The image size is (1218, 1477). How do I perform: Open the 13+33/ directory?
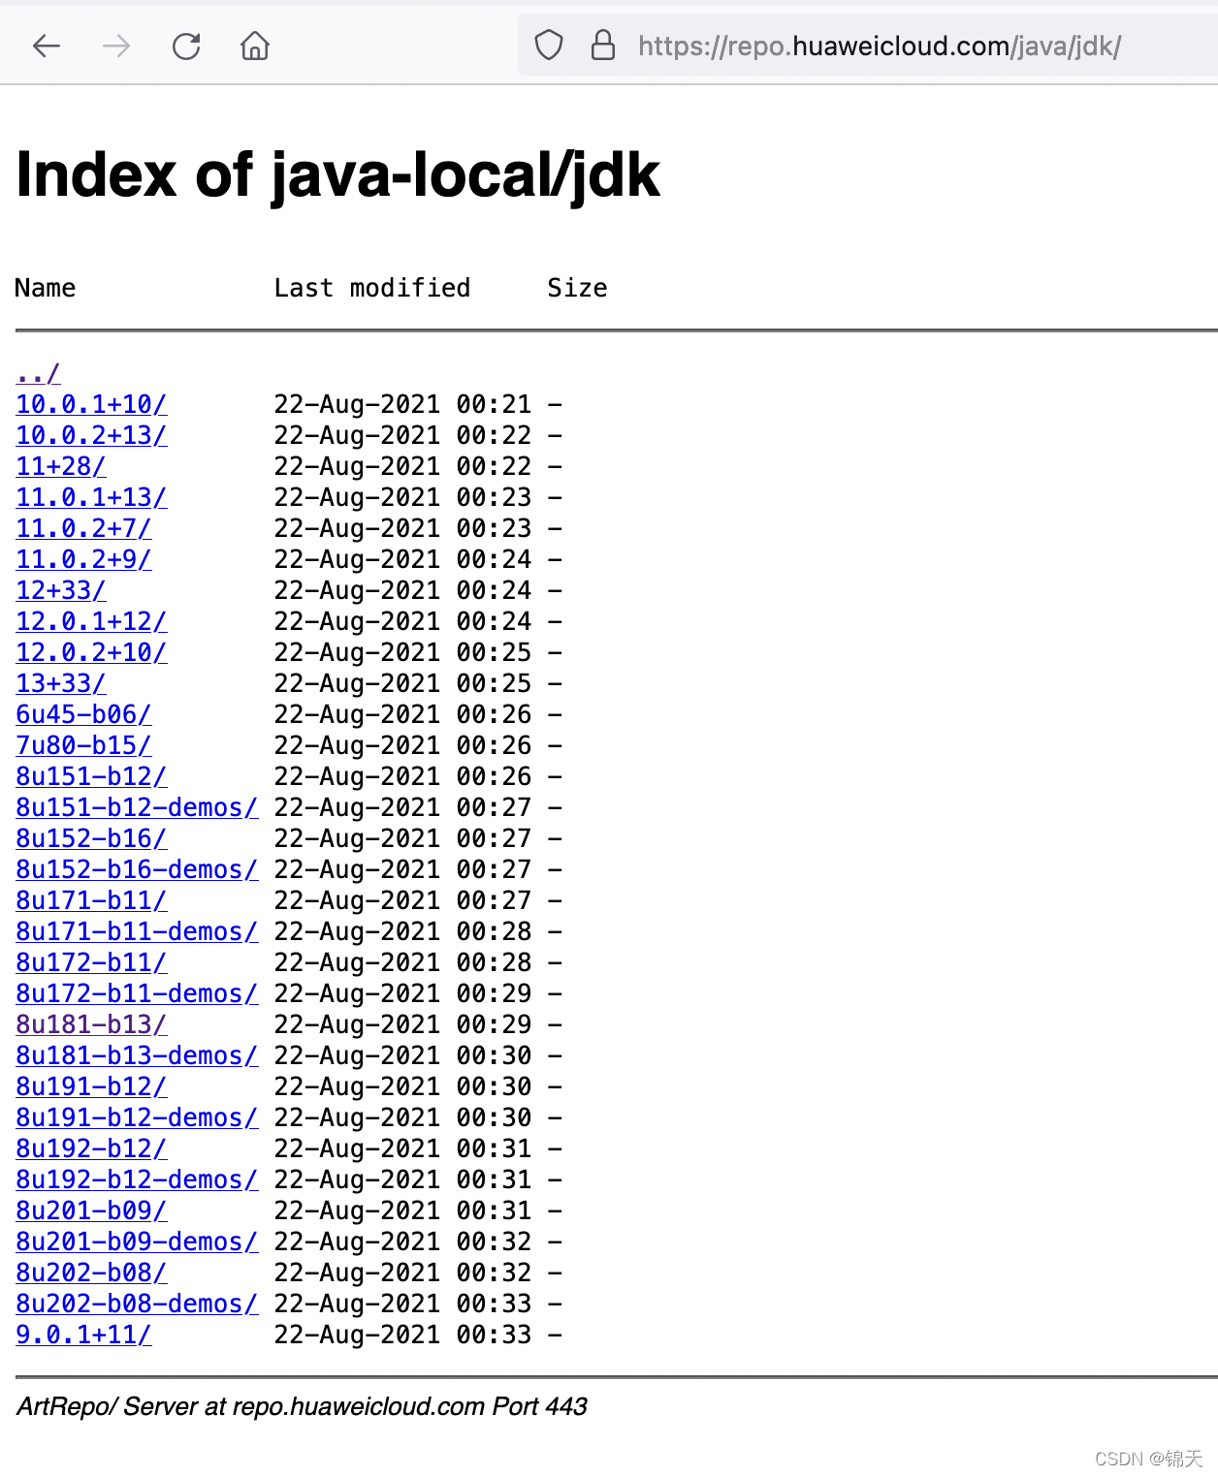[x=60, y=683]
